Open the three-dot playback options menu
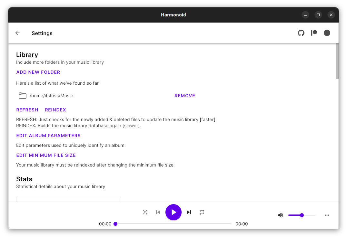The height and width of the screenshot is (238, 347). pos(327,215)
